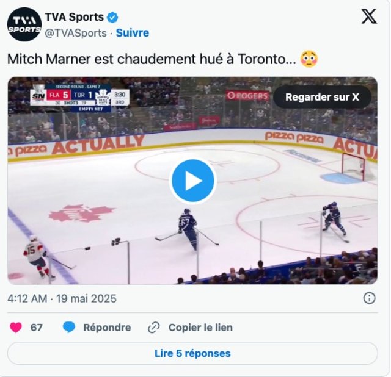Click the scoreboard overlay in video
Image resolution: width=391 pixels, height=377 pixels.
pos(80,98)
